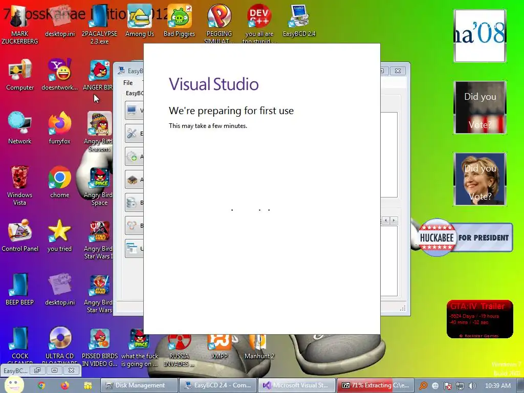Screen dimensions: 524x393
Task: Click HUCKABEE FOR PRESIDENT gadget
Action: pyautogui.click(x=465, y=237)
